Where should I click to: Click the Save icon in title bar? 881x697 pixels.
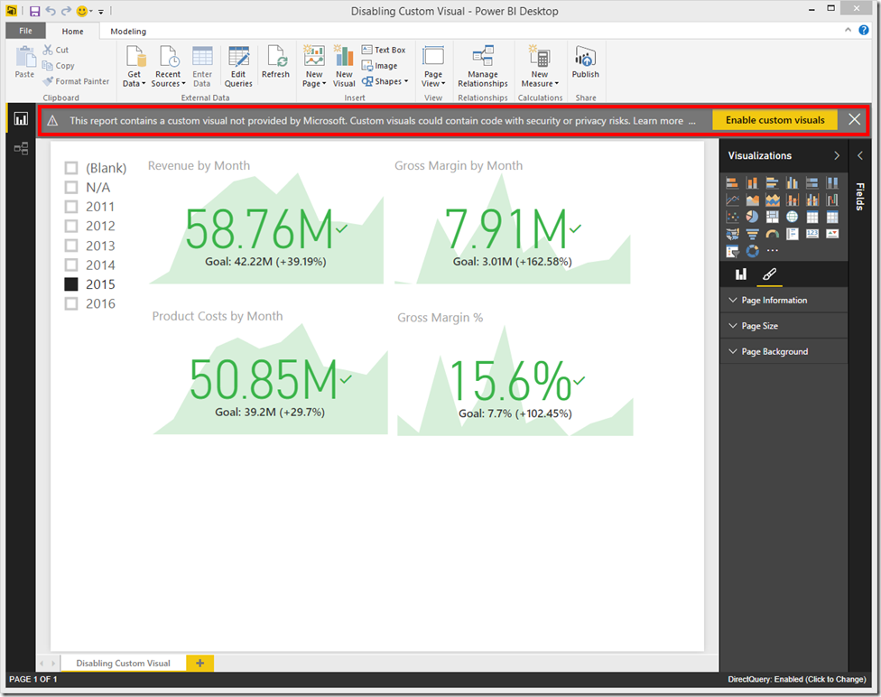[x=35, y=11]
